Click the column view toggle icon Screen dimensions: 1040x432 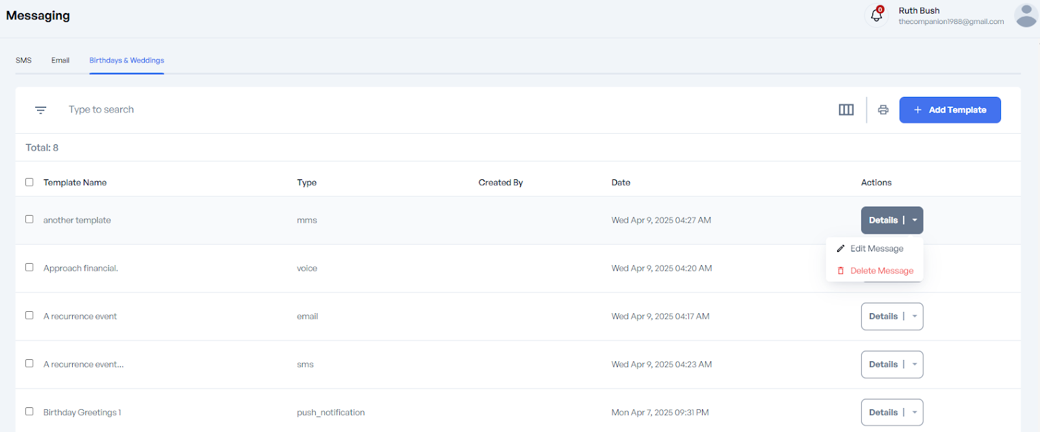click(846, 110)
